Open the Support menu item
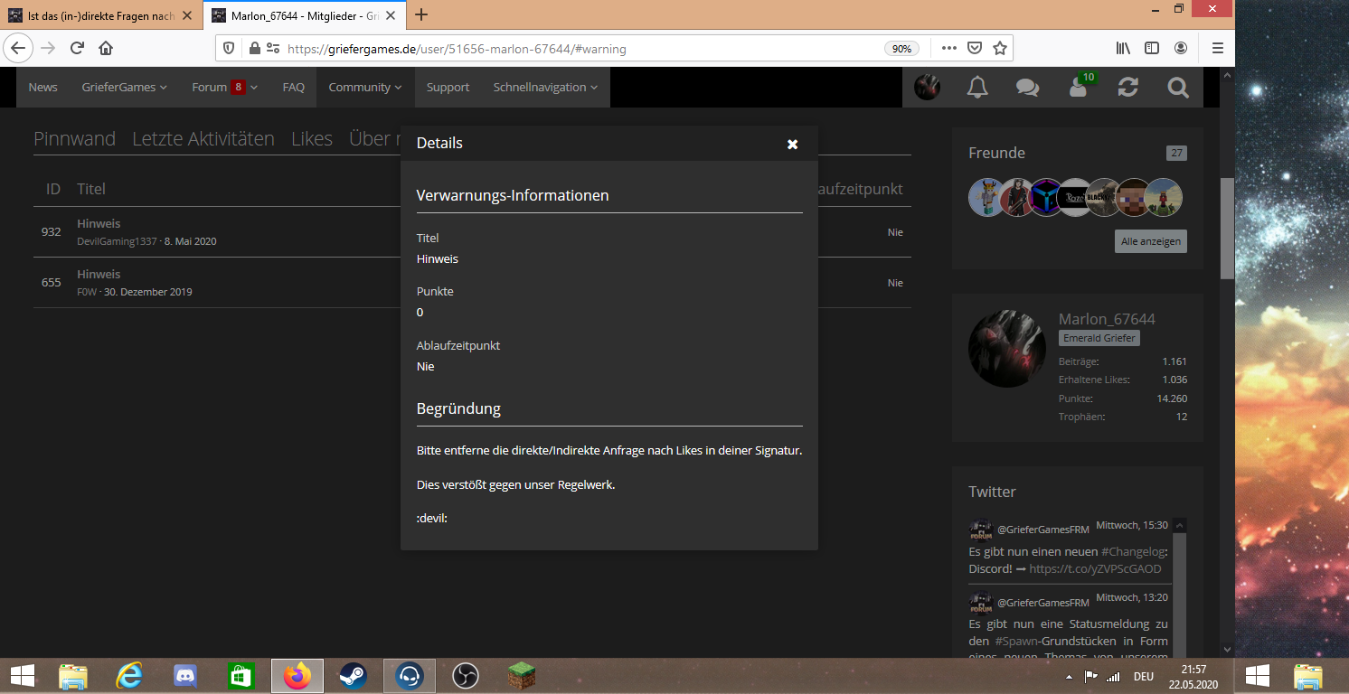1349x694 pixels. (448, 88)
